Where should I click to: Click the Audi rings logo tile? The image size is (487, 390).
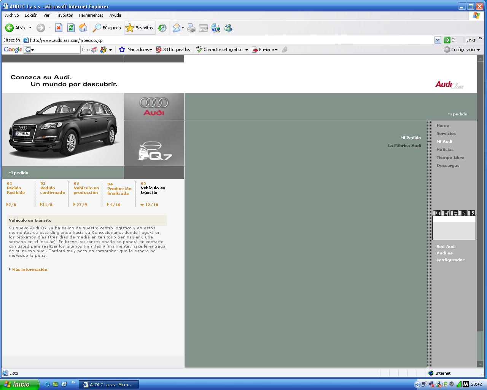point(154,107)
